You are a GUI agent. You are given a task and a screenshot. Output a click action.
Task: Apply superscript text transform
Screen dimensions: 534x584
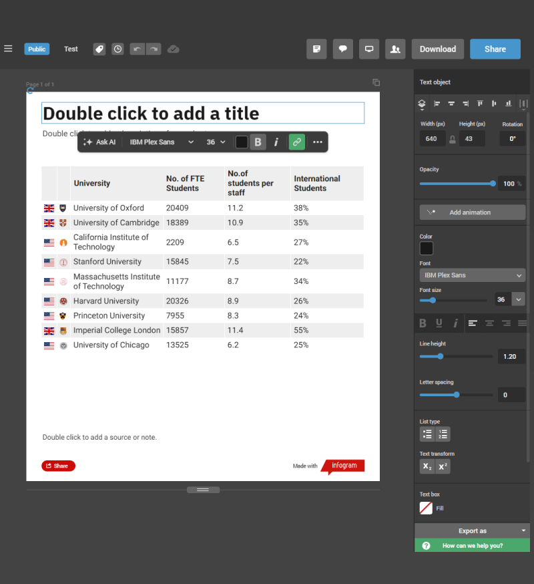[443, 466]
